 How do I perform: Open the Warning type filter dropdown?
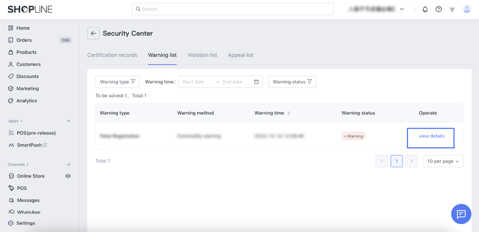pos(117,82)
